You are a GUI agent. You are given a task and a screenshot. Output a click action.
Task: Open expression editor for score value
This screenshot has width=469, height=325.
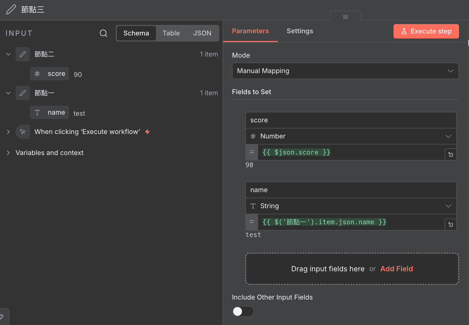[450, 154]
